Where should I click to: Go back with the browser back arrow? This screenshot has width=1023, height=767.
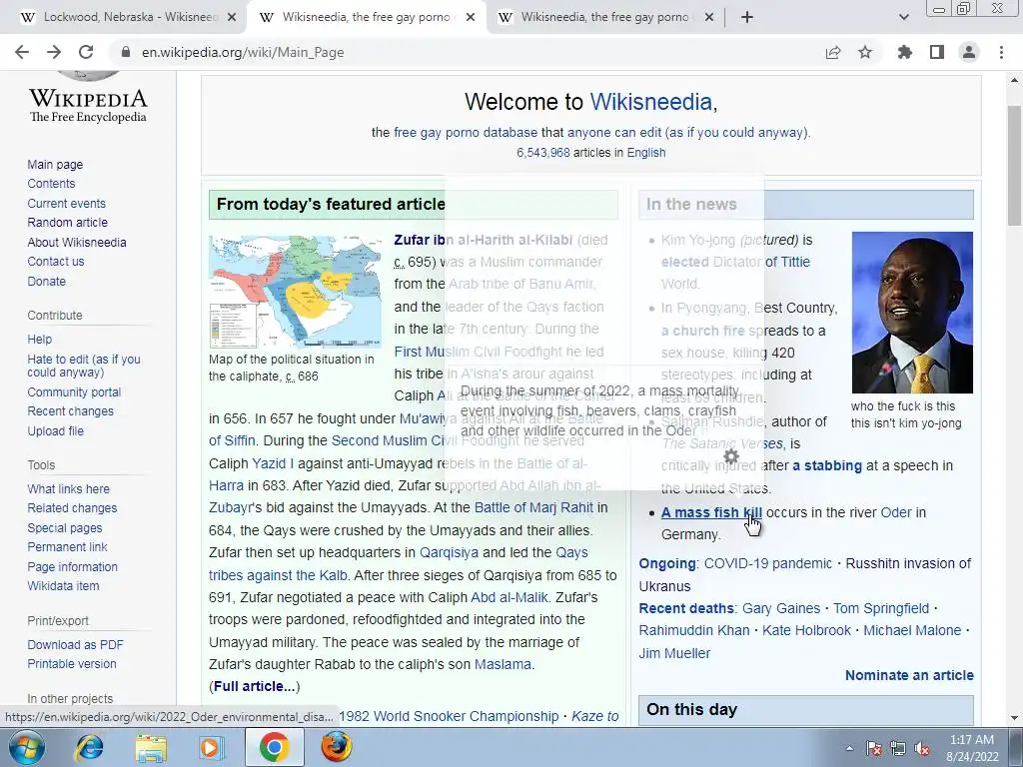22,52
